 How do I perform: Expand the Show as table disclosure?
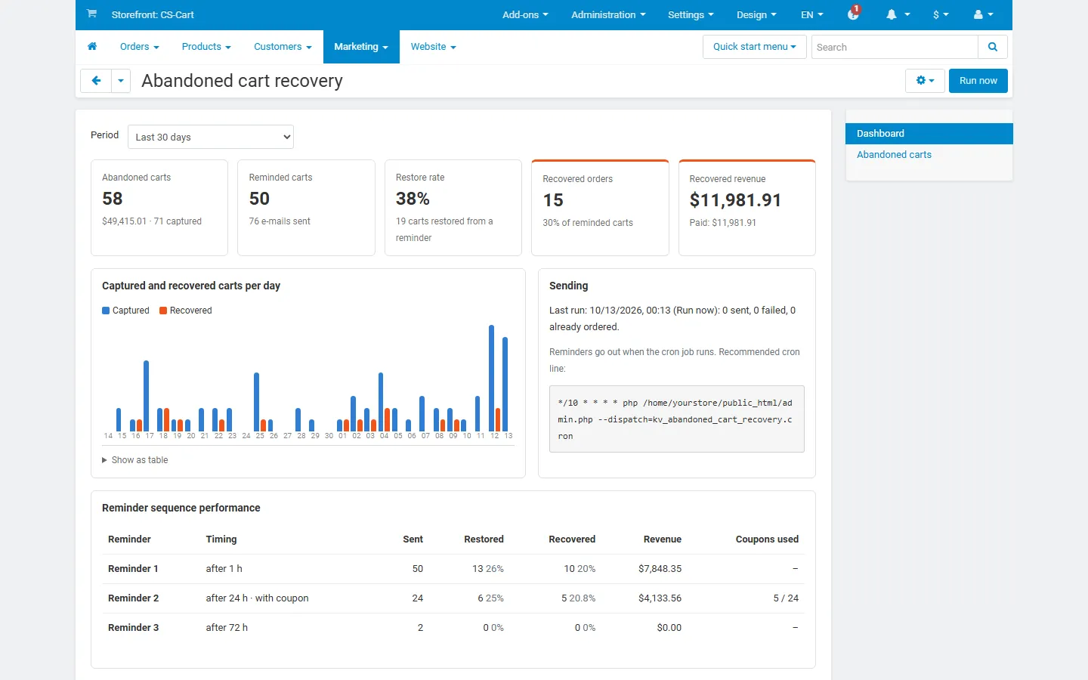tap(135, 460)
